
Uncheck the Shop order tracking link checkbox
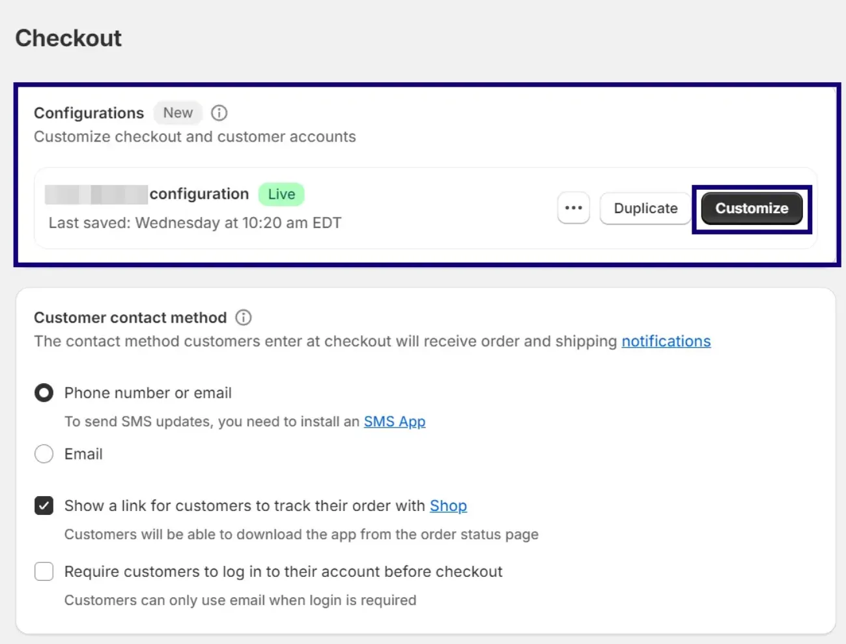pyautogui.click(x=44, y=506)
